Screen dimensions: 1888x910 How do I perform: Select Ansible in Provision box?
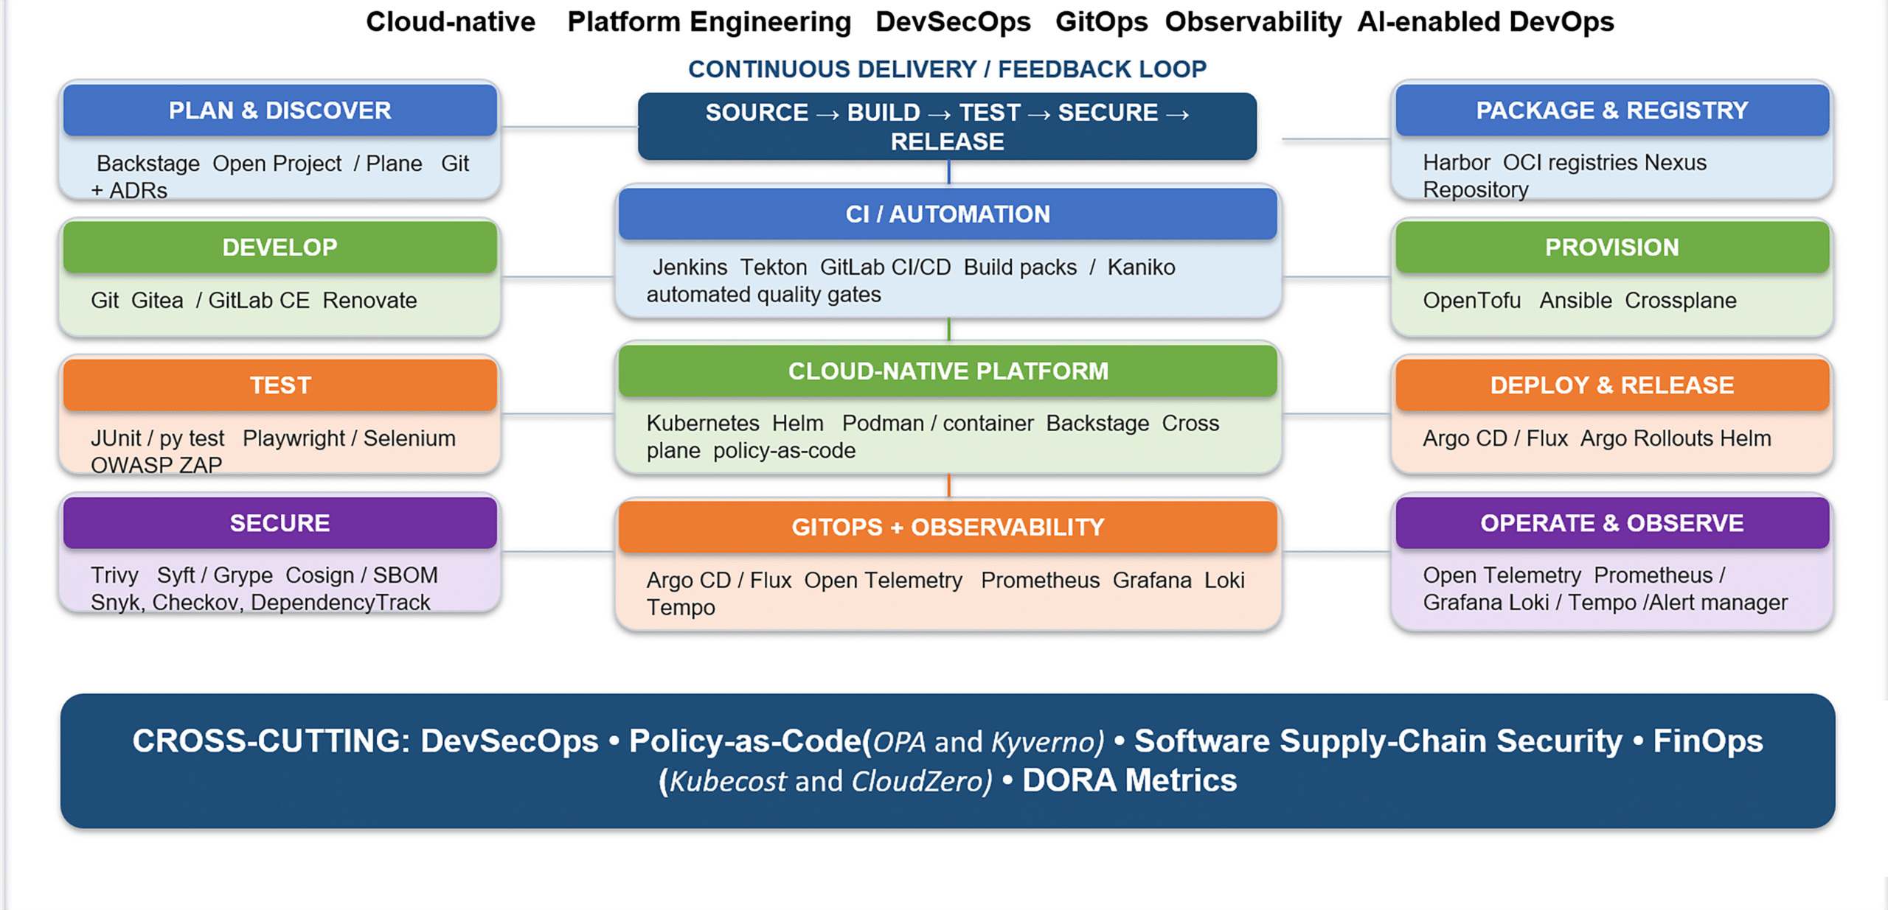[1575, 301]
